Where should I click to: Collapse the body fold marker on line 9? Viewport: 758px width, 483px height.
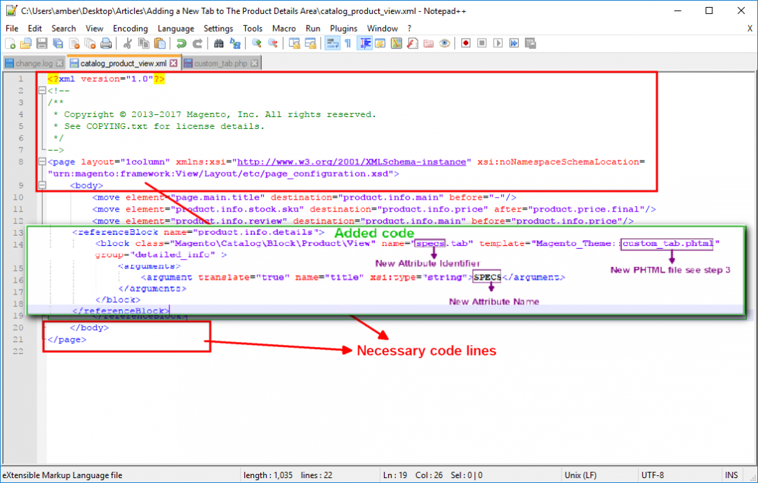tap(43, 185)
